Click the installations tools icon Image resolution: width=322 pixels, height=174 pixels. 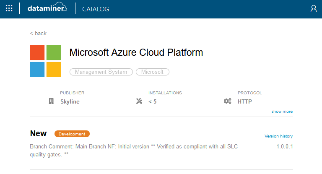pos(139,101)
